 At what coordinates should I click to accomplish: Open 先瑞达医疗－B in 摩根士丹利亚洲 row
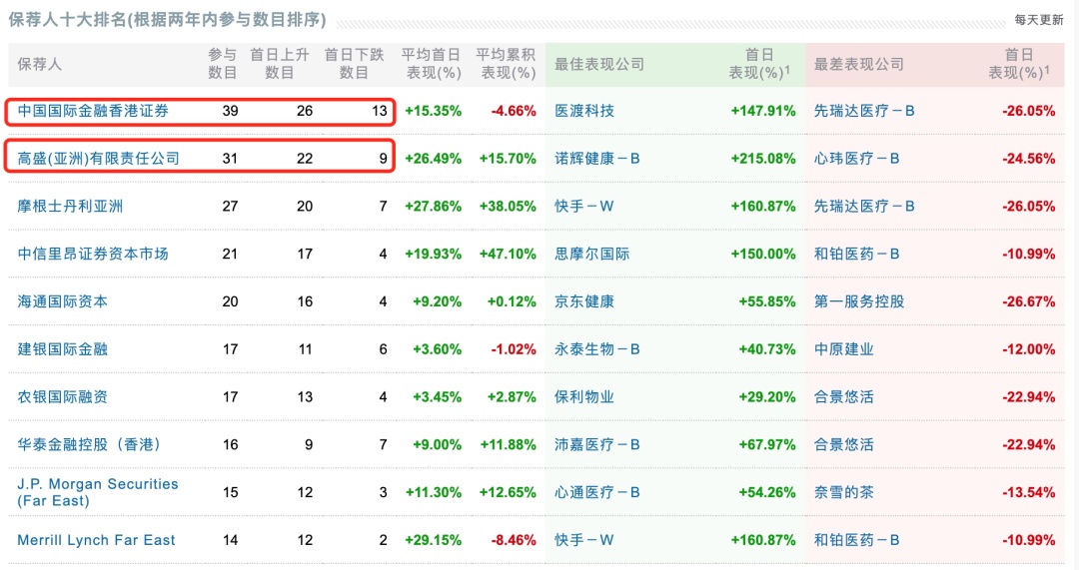(x=864, y=207)
